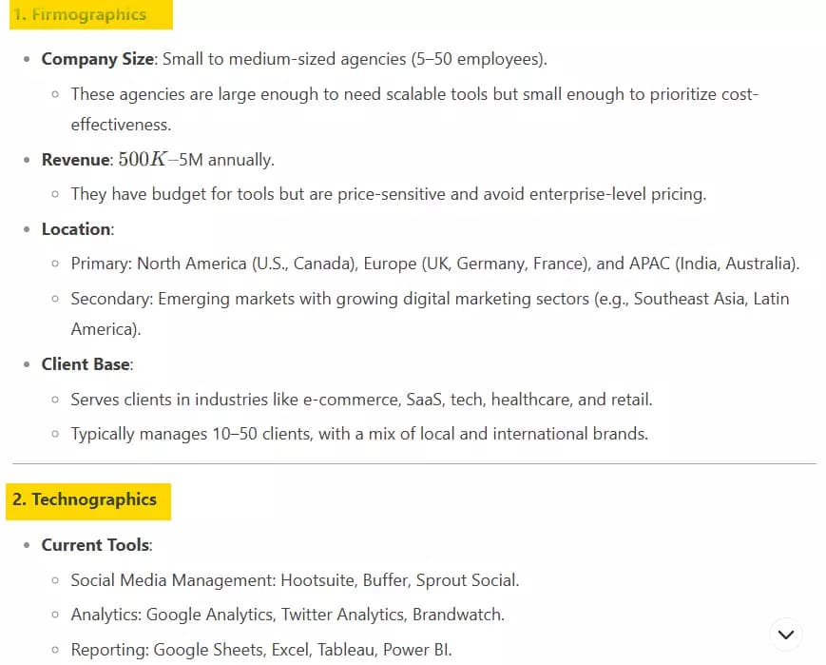Click the 'Reporting: Google Sheets' line
The height and width of the screenshot is (665, 826).
tap(261, 650)
